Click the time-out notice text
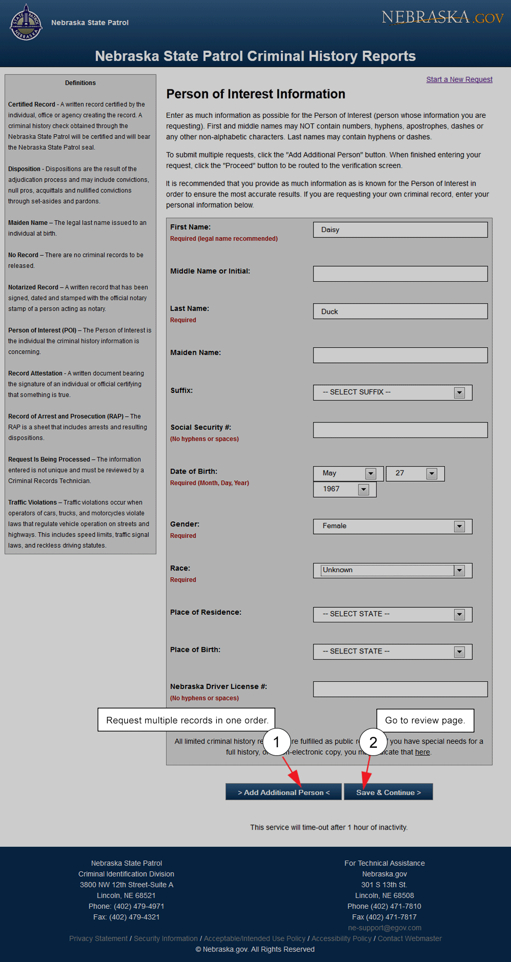Image resolution: width=511 pixels, height=962 pixels. [329, 827]
